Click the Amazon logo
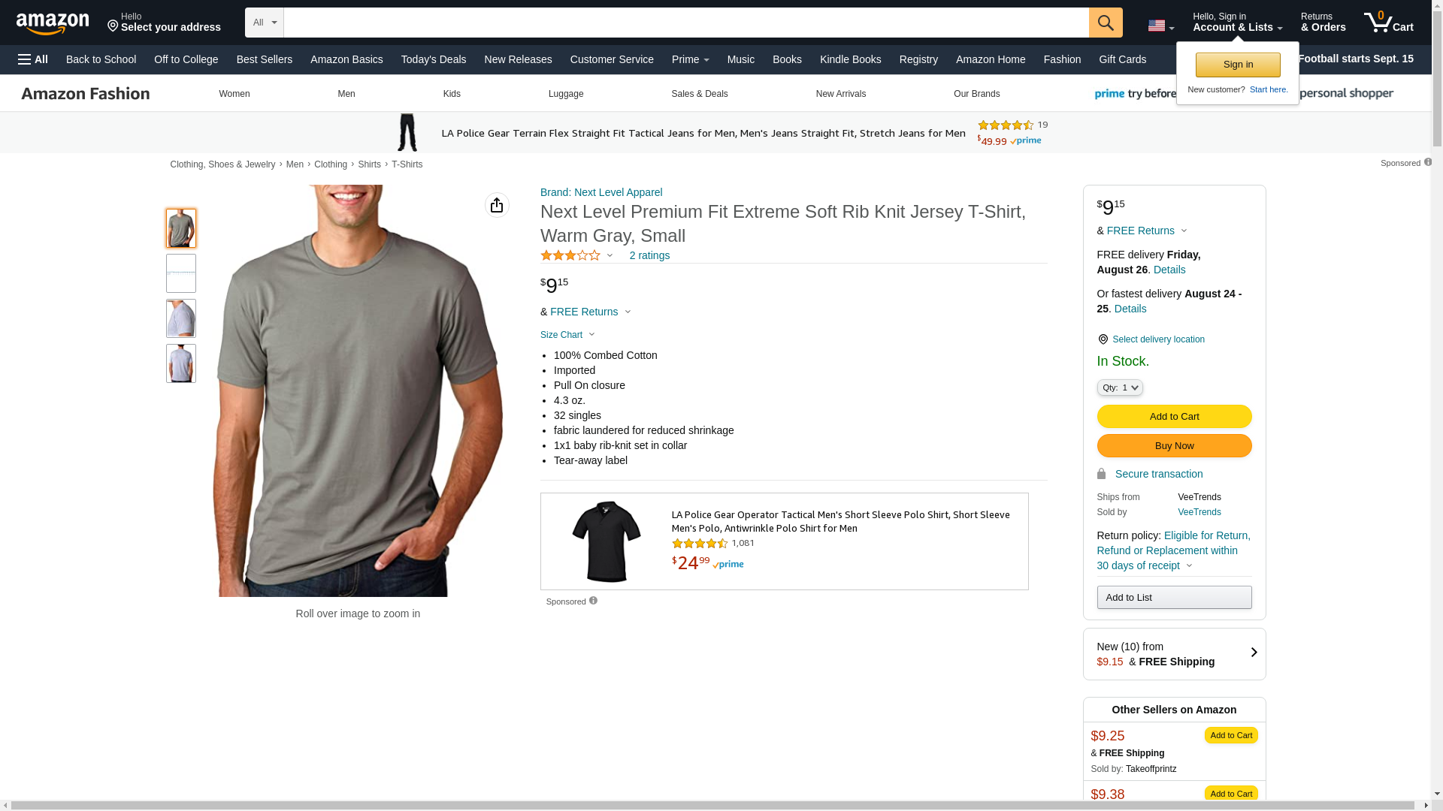 click(x=53, y=24)
